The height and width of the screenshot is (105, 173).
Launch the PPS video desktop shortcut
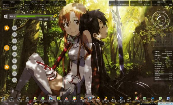74,99
